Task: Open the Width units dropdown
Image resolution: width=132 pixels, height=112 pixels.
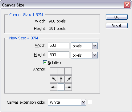Action: click(x=84, y=46)
